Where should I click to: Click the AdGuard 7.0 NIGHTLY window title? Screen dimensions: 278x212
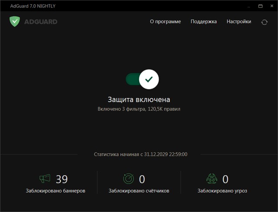pos(33,6)
